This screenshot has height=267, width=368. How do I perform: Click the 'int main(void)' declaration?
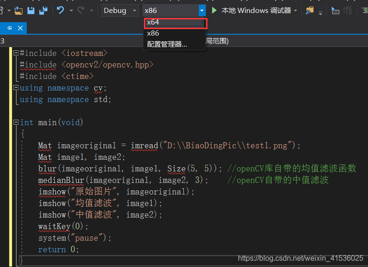[51, 122]
